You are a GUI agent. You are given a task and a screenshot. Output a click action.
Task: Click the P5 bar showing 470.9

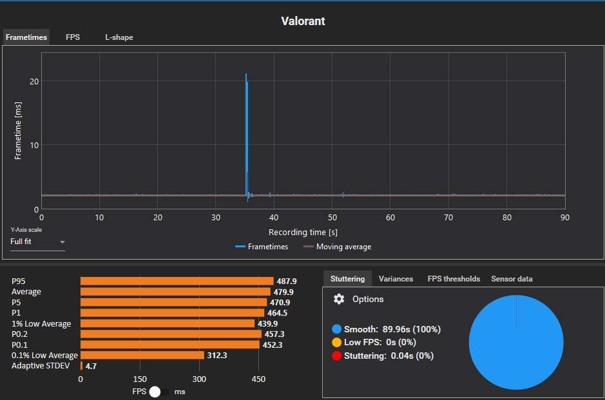coord(173,302)
